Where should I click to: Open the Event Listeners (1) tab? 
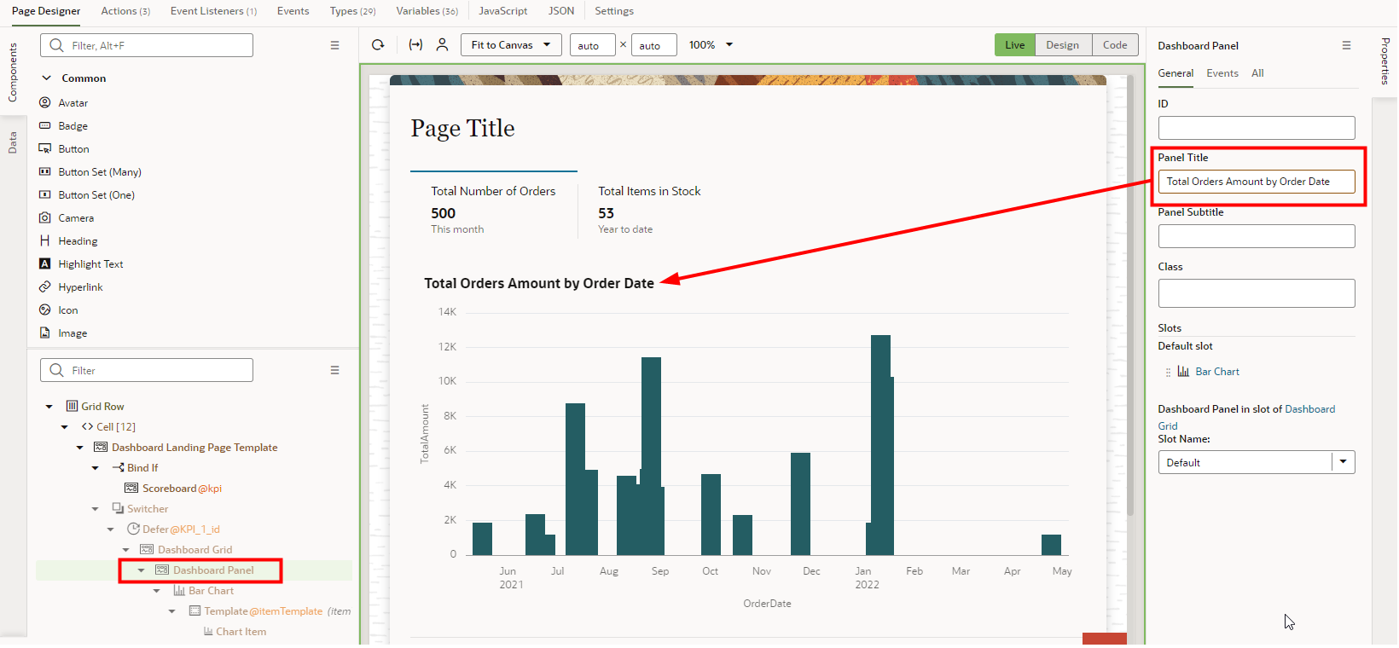tap(213, 11)
